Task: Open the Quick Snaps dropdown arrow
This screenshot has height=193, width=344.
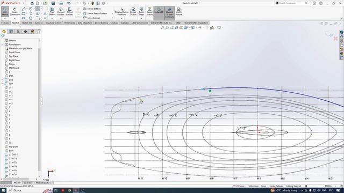Action: click(141, 18)
